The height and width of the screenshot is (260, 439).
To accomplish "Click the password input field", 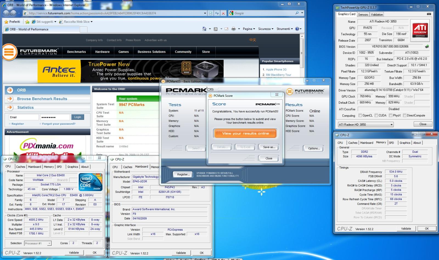I will click(x=55, y=117).
